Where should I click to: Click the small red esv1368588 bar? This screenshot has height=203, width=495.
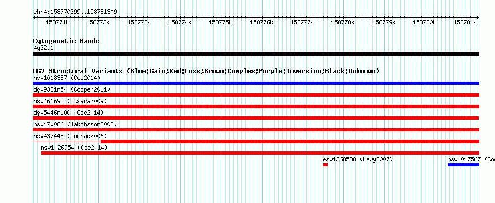pyautogui.click(x=325, y=165)
